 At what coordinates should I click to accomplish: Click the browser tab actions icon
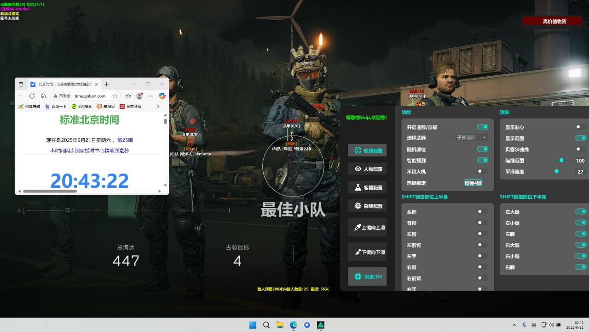[x=21, y=84]
